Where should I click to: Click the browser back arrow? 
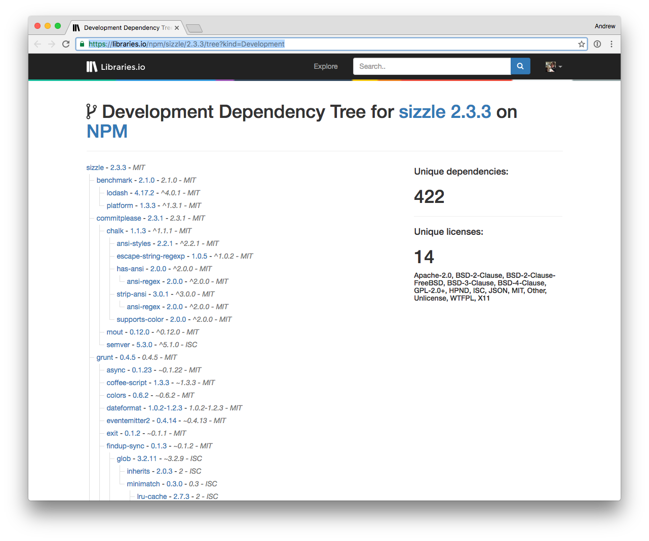[37, 44]
